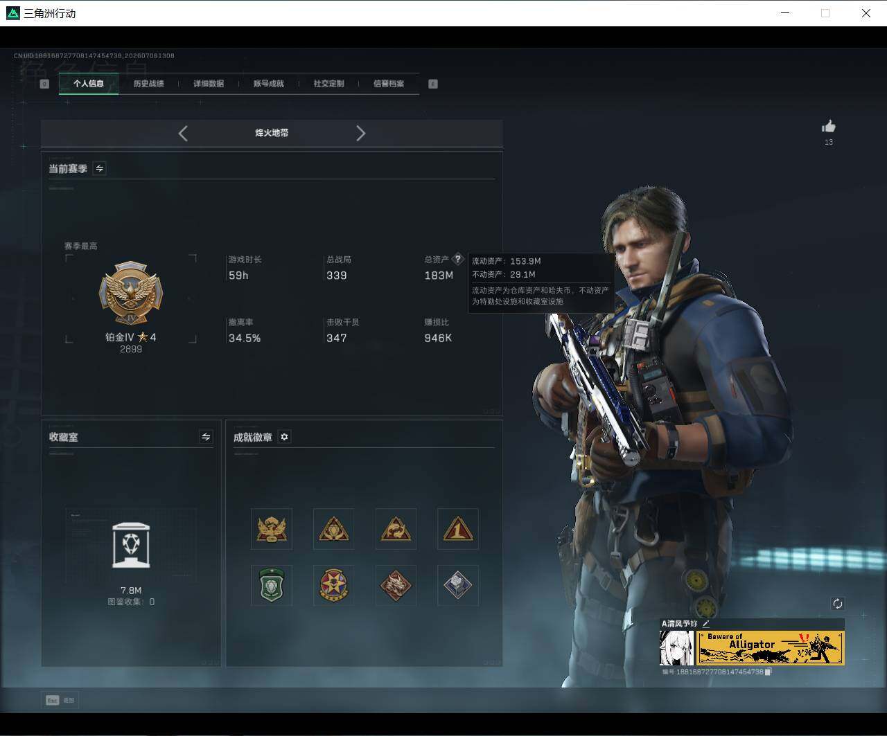Click the collection room display case
The width and height of the screenshot is (887, 736).
point(131,545)
